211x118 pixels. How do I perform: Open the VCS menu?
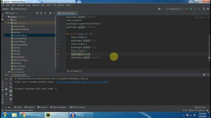54,5
